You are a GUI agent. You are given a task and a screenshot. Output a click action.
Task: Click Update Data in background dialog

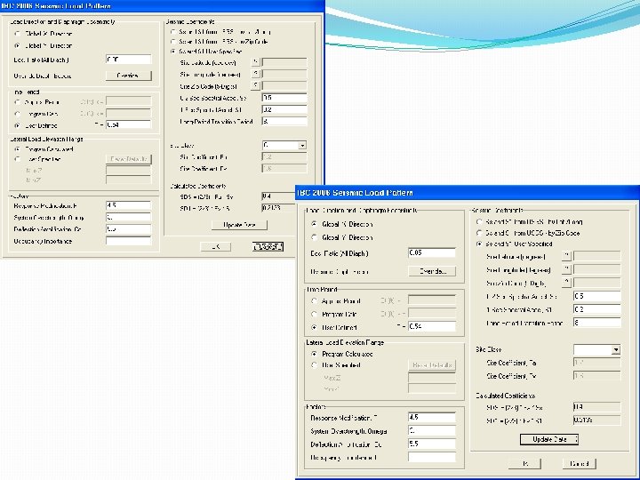239,225
